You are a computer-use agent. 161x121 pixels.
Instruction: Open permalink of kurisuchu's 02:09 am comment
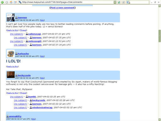point(42,56)
